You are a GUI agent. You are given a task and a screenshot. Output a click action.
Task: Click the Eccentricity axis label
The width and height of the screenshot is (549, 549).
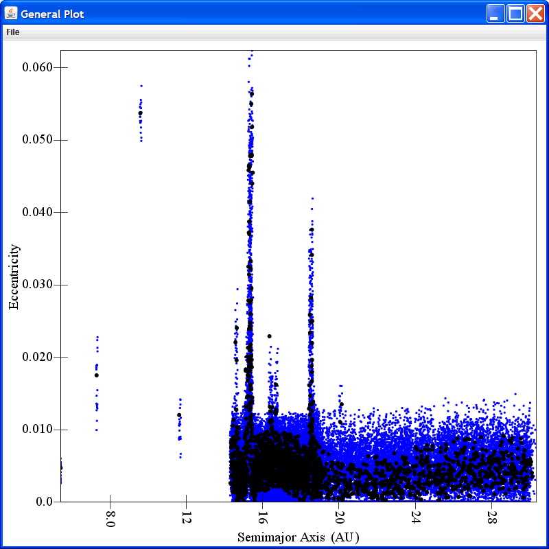[14, 277]
